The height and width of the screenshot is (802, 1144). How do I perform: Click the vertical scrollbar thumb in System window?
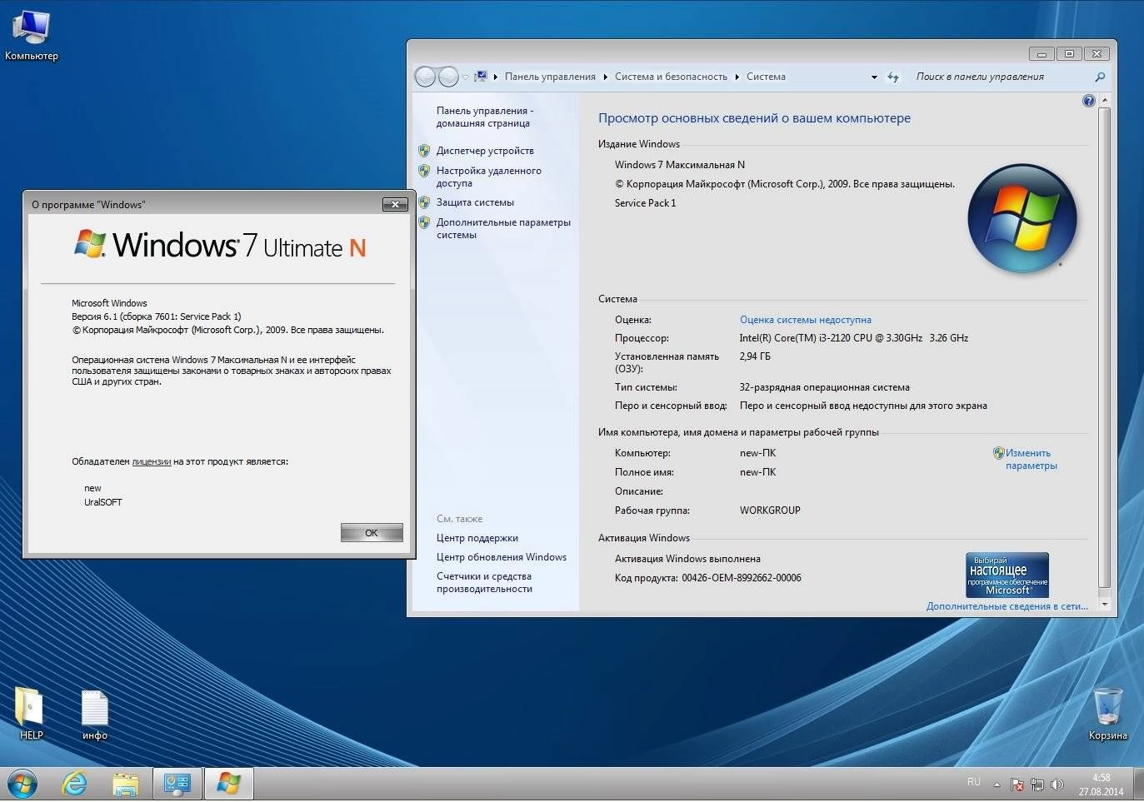(1105, 346)
